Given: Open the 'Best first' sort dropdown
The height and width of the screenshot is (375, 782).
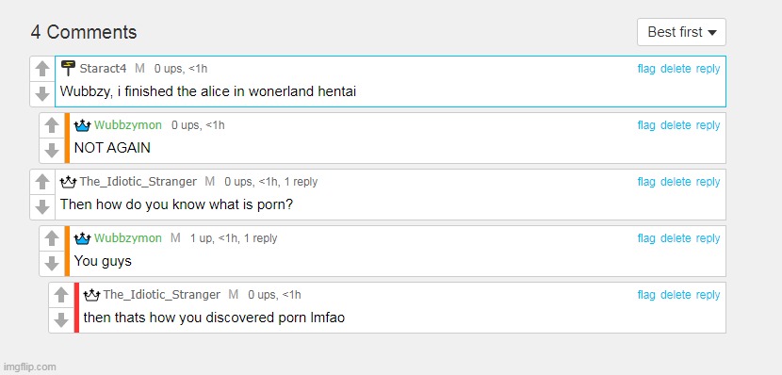Looking at the screenshot, I should pyautogui.click(x=681, y=32).
